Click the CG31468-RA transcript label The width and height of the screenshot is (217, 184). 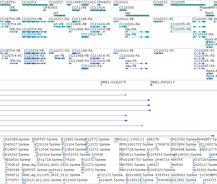(x=79, y=29)
